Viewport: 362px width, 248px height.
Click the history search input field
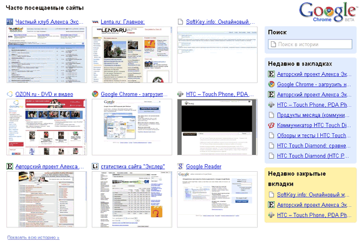point(310,44)
